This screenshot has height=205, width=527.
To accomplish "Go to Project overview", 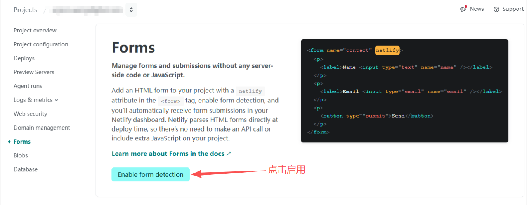I will pyautogui.click(x=35, y=31).
